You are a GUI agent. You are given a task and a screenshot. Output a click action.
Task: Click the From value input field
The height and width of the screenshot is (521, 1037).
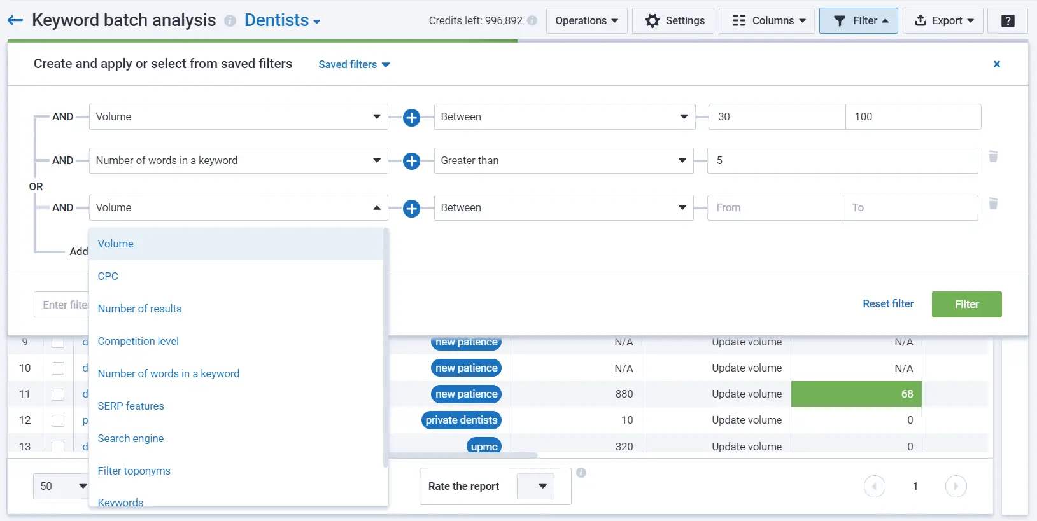[775, 208]
